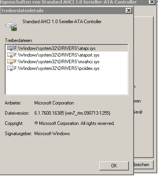Screen dimensions: 158x176
Task: Close the Eigenschaften properties window
Action: (152, 2)
